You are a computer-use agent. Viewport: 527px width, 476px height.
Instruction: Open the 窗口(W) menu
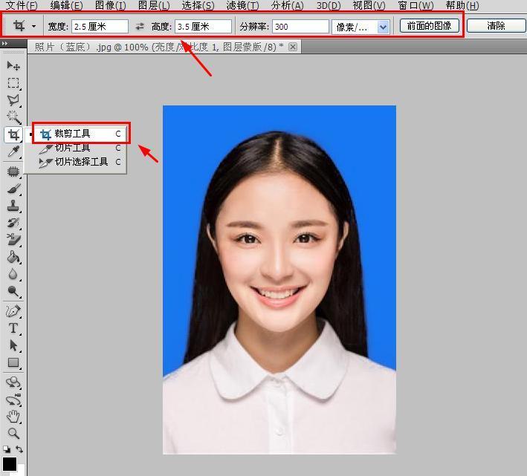click(x=416, y=5)
